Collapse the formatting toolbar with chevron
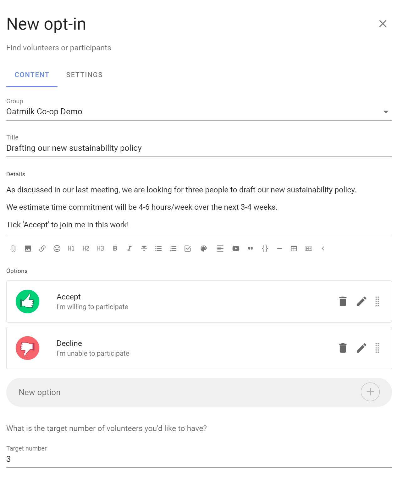The image size is (397, 477). pos(323,248)
